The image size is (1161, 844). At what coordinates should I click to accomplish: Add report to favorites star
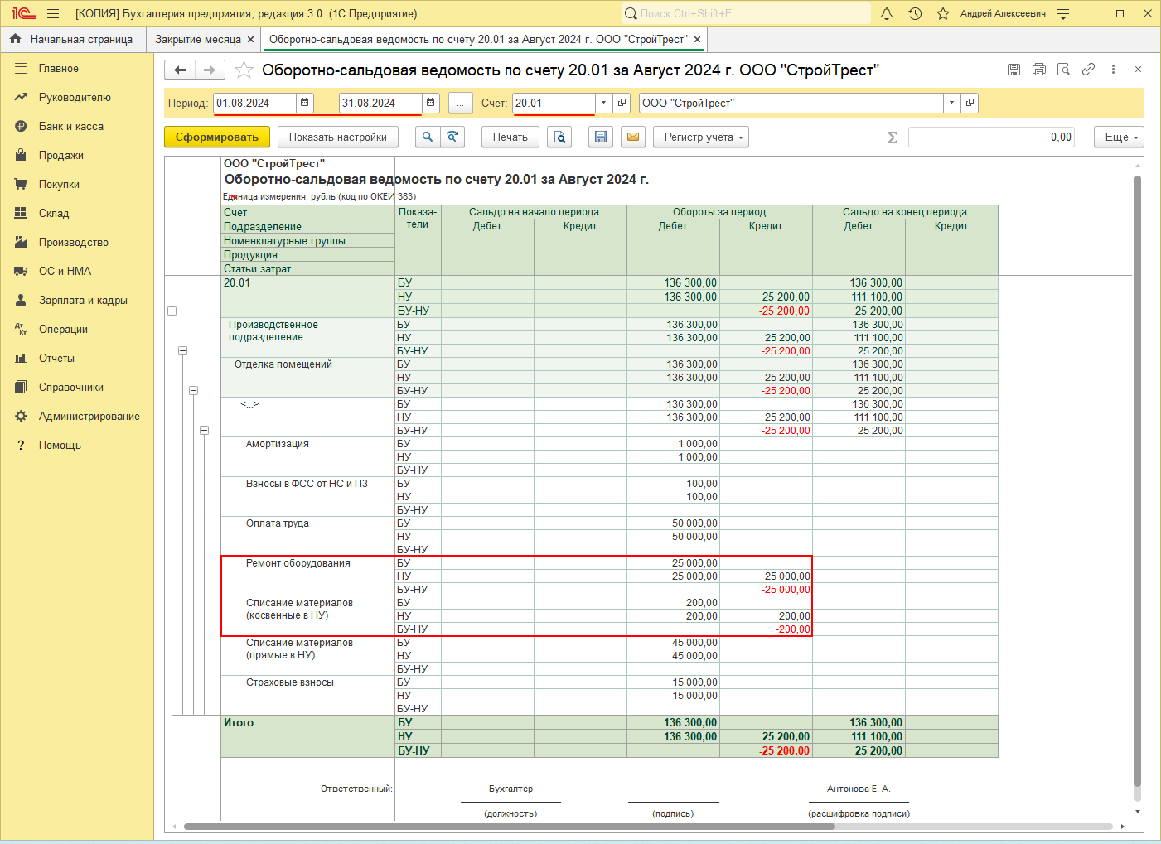pos(244,70)
